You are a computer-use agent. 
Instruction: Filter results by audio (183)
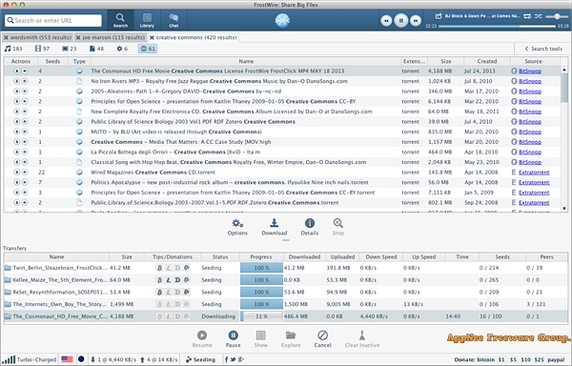(x=13, y=49)
